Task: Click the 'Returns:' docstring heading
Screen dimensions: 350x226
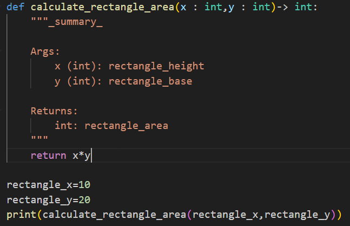Action: (54, 111)
